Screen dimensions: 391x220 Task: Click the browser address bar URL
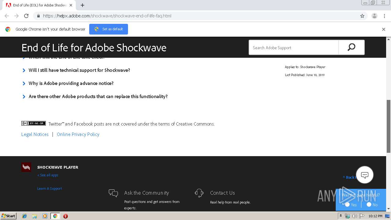(x=107, y=16)
